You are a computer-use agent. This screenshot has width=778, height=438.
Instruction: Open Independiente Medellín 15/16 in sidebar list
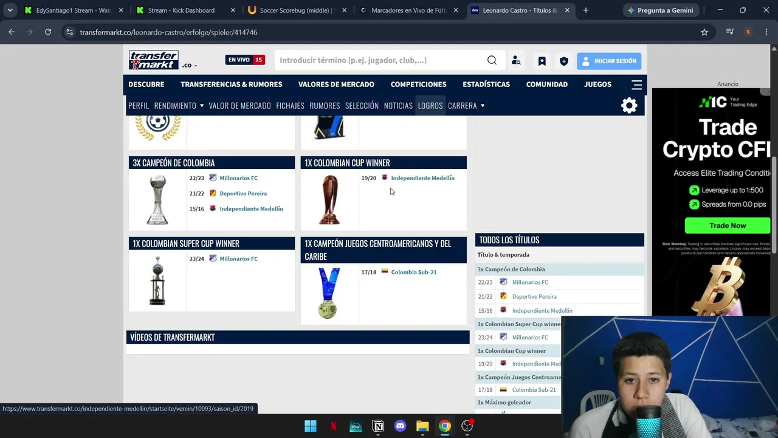542,311
